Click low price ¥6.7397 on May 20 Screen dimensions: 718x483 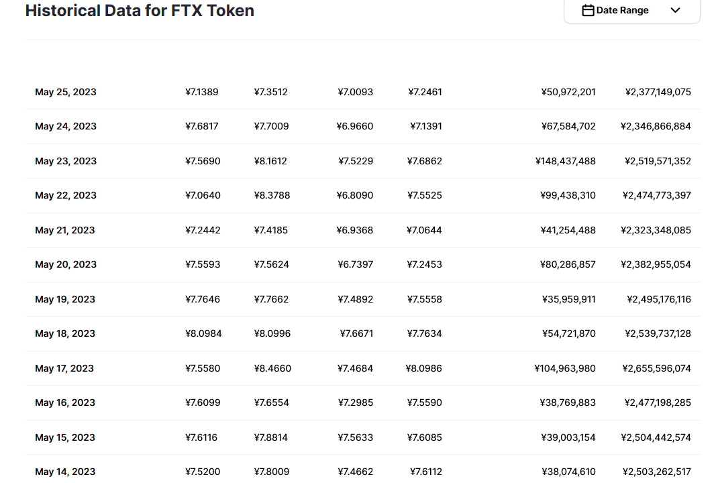click(x=356, y=264)
